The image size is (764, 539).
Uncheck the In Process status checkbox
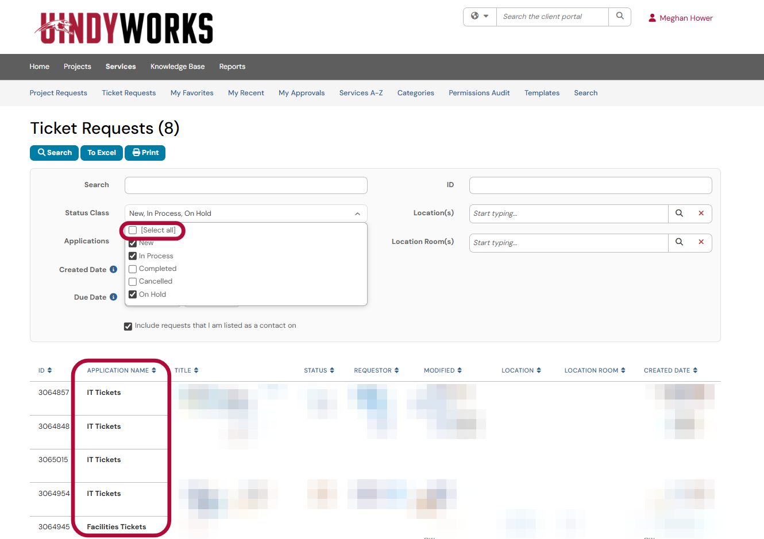click(x=133, y=256)
